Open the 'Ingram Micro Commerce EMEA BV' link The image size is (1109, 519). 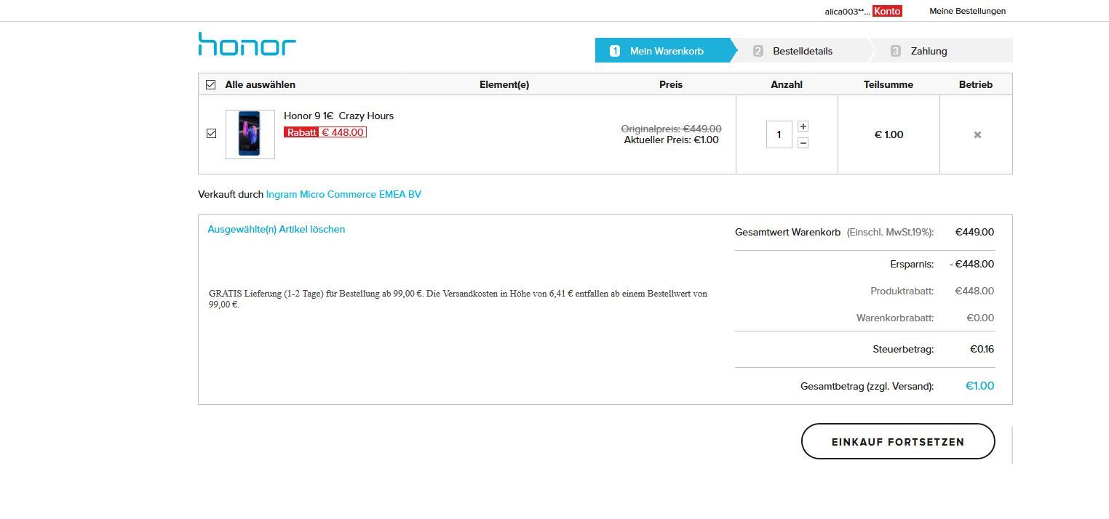(x=343, y=194)
